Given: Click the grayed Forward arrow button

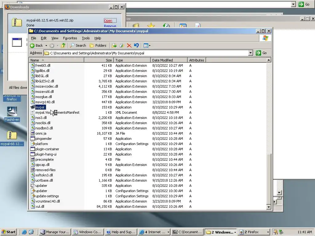Looking at the screenshot, I should [x=52, y=45].
